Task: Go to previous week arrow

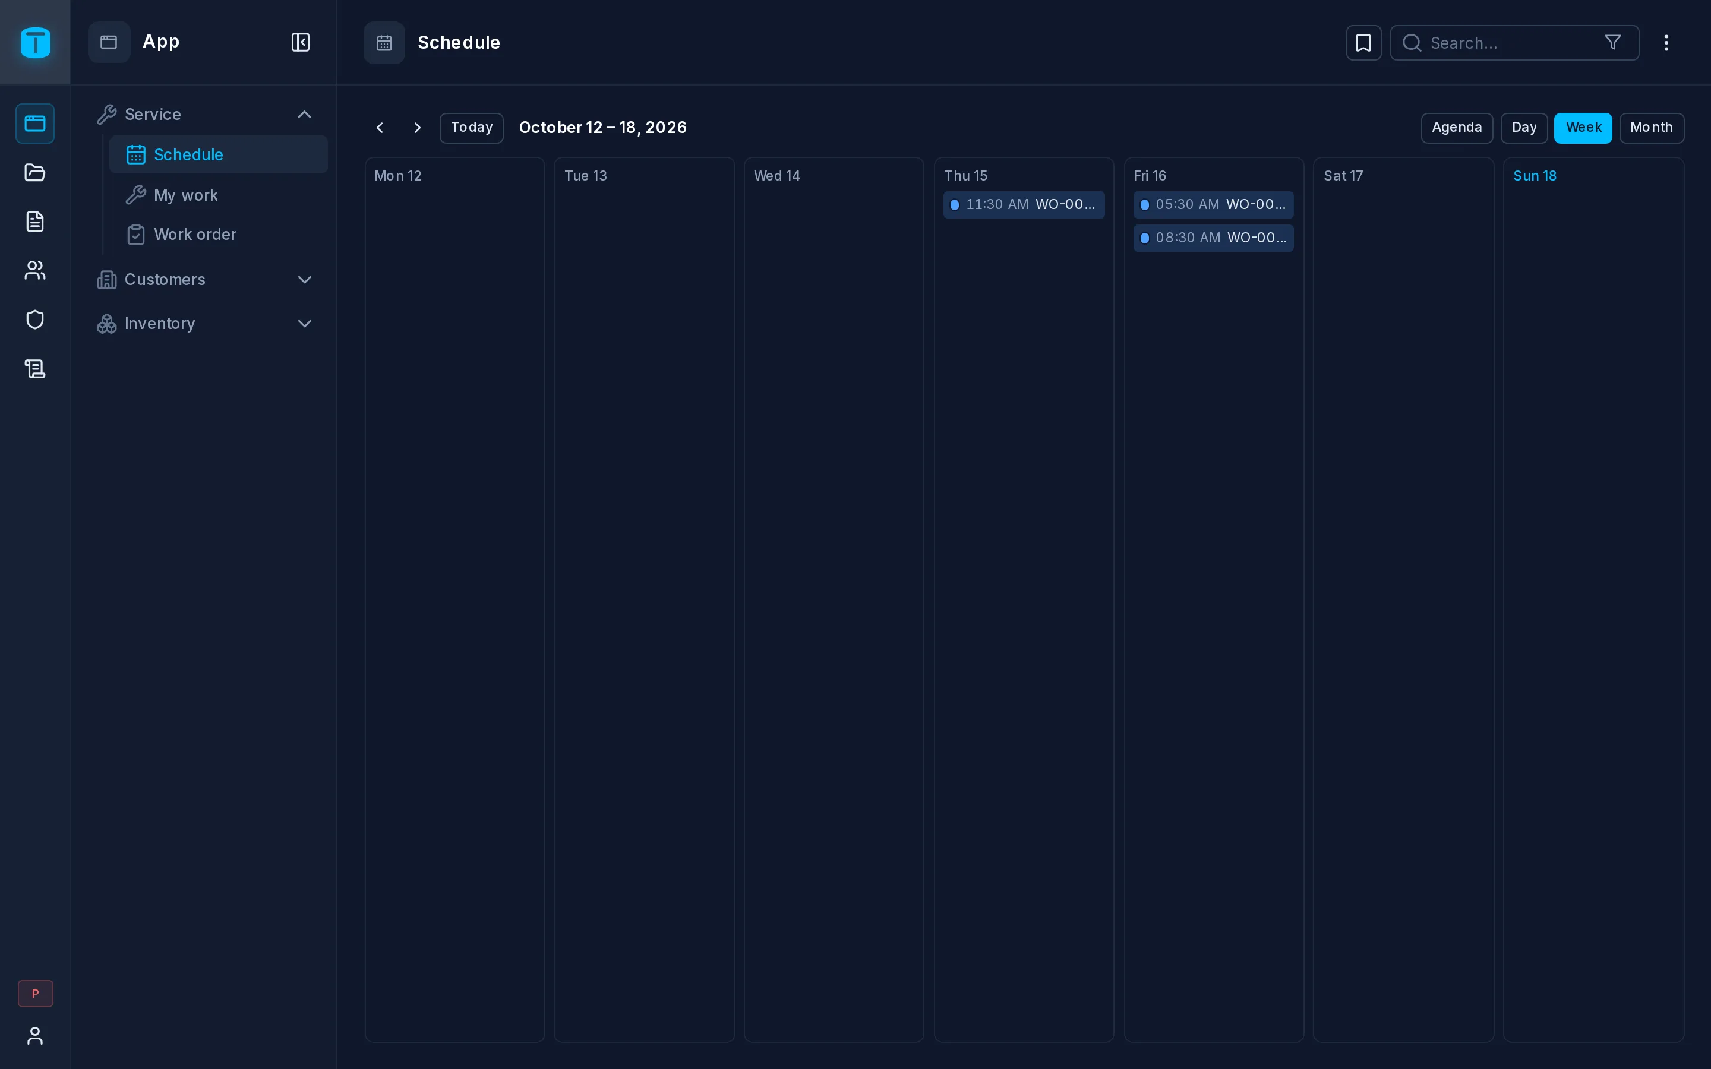Action: [380, 128]
